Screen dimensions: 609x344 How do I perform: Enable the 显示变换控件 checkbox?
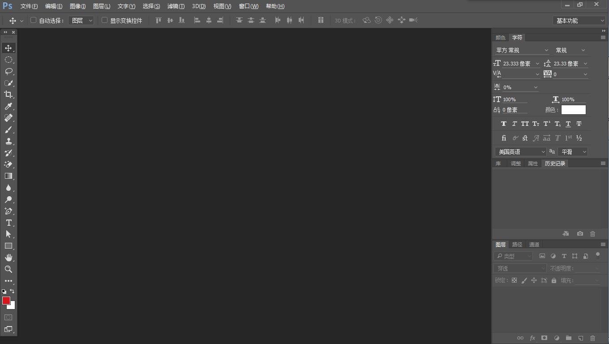point(104,20)
